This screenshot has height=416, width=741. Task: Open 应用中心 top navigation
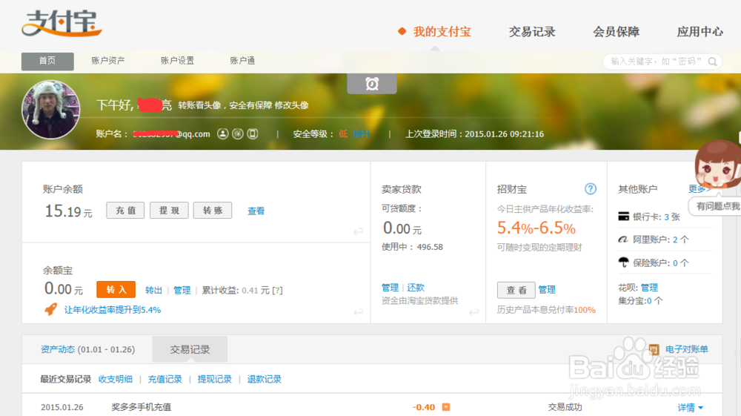pyautogui.click(x=700, y=32)
